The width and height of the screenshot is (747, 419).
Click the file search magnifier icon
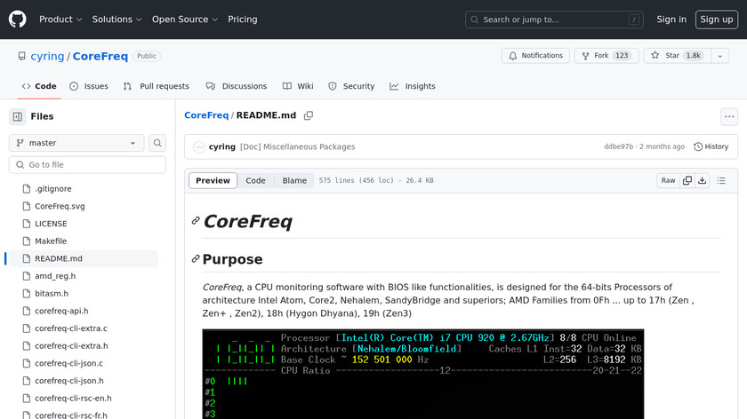tap(157, 143)
